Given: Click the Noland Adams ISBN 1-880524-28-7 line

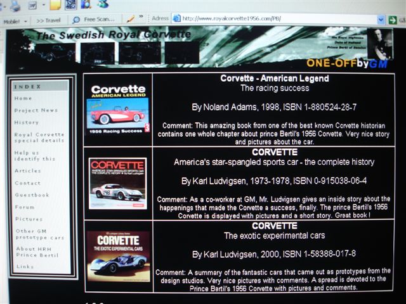Looking at the screenshot, I should click(274, 107).
